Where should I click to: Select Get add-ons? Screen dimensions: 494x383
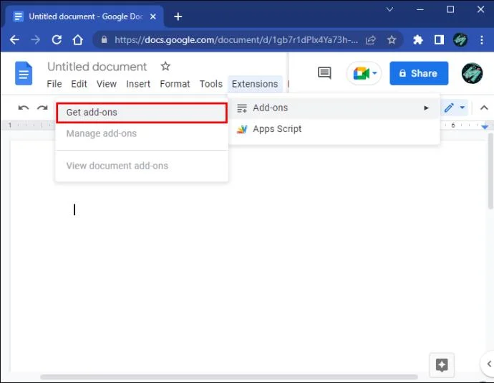tap(142, 113)
